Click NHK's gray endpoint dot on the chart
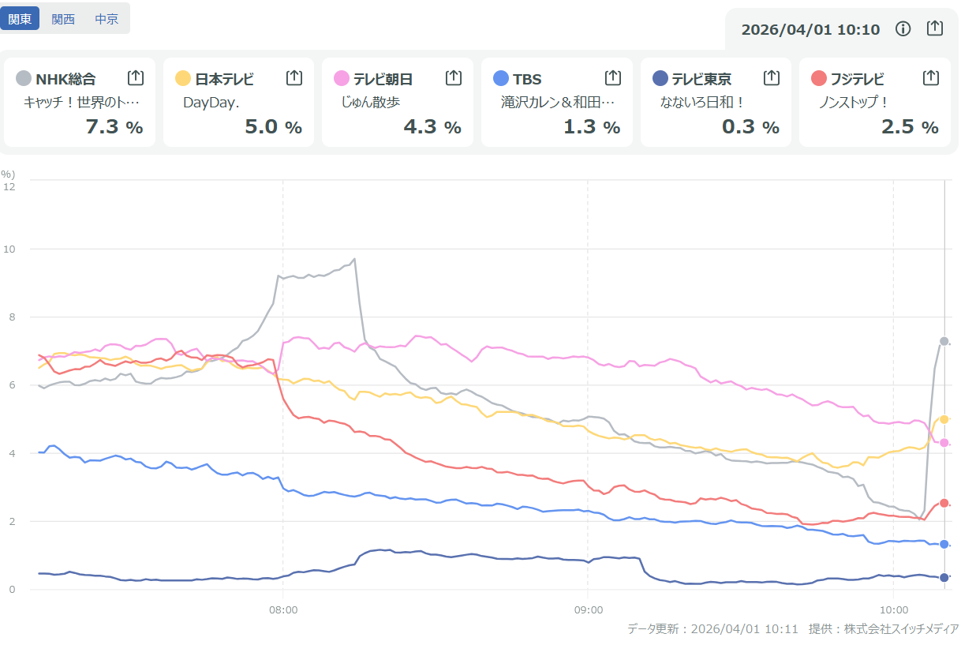 (944, 341)
